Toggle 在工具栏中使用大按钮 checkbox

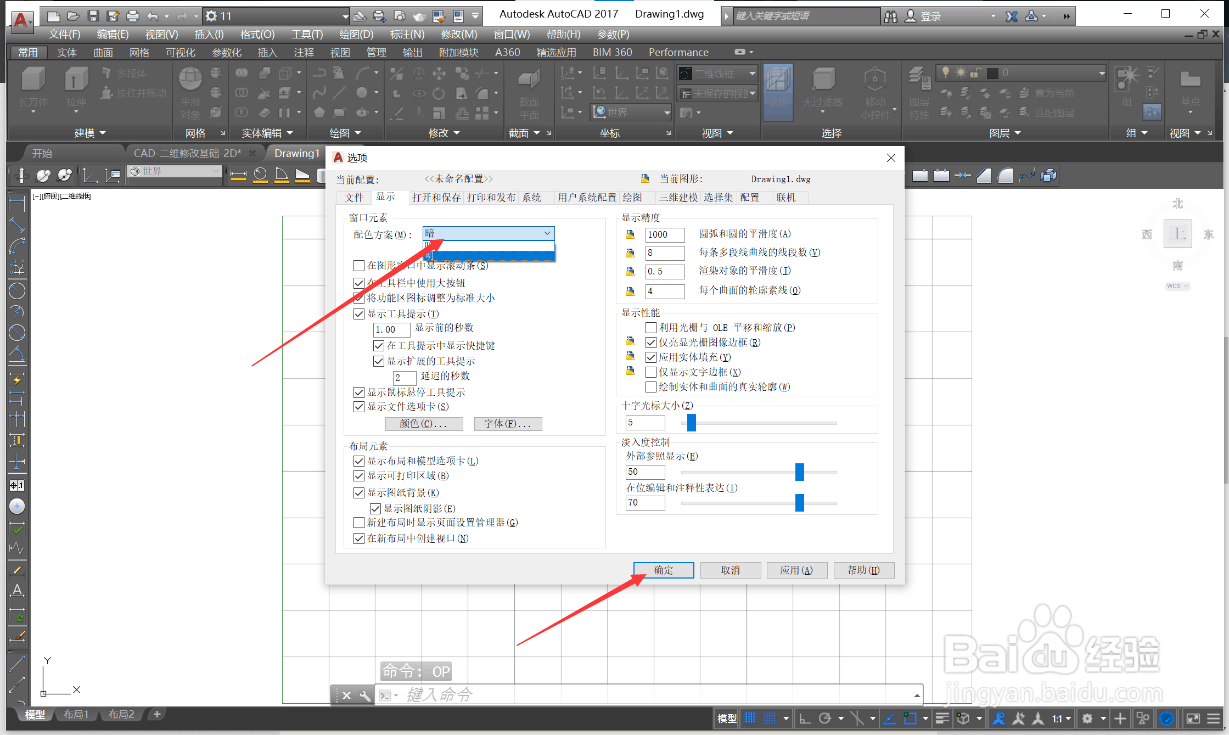(x=359, y=283)
